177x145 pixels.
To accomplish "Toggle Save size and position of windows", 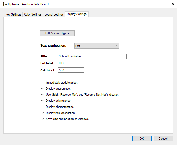I will point(43,119).
